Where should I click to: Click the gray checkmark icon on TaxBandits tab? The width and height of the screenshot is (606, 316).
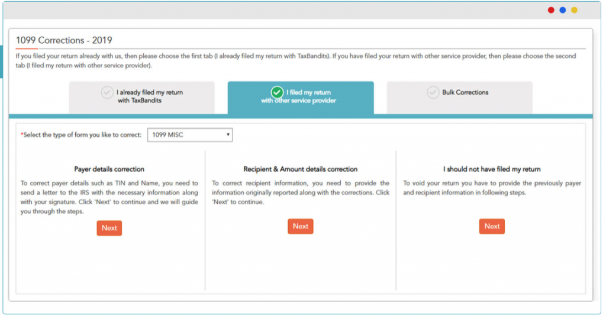coord(107,92)
